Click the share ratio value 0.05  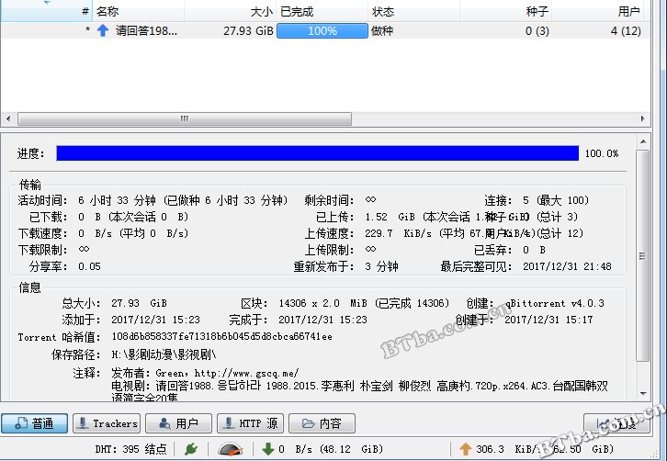[x=89, y=266]
